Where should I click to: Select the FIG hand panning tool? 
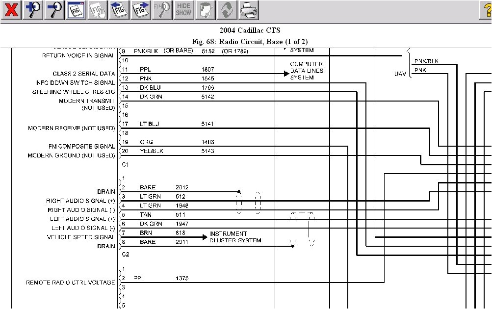97,10
